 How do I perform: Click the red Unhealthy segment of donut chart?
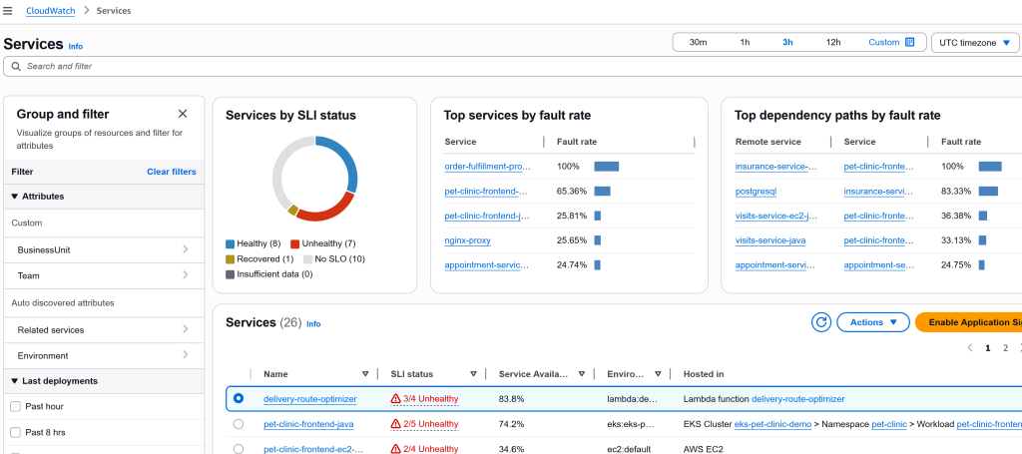tap(324, 209)
